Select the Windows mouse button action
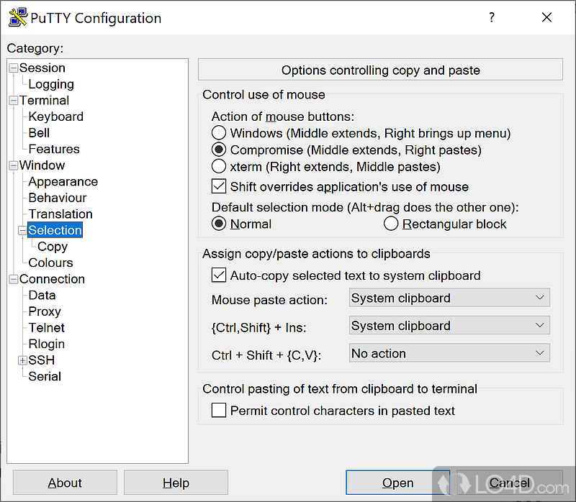The height and width of the screenshot is (502, 576). click(x=219, y=133)
